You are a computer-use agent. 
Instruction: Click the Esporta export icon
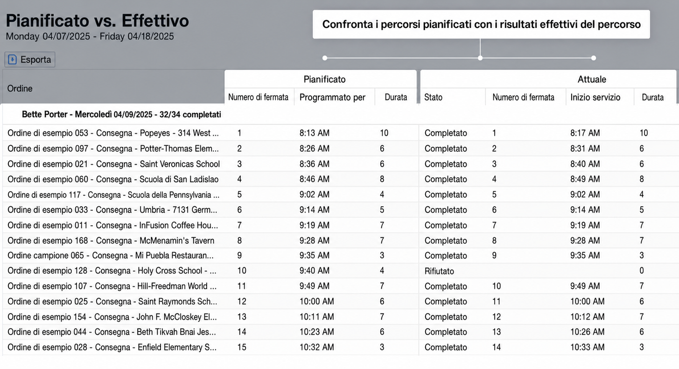(13, 60)
